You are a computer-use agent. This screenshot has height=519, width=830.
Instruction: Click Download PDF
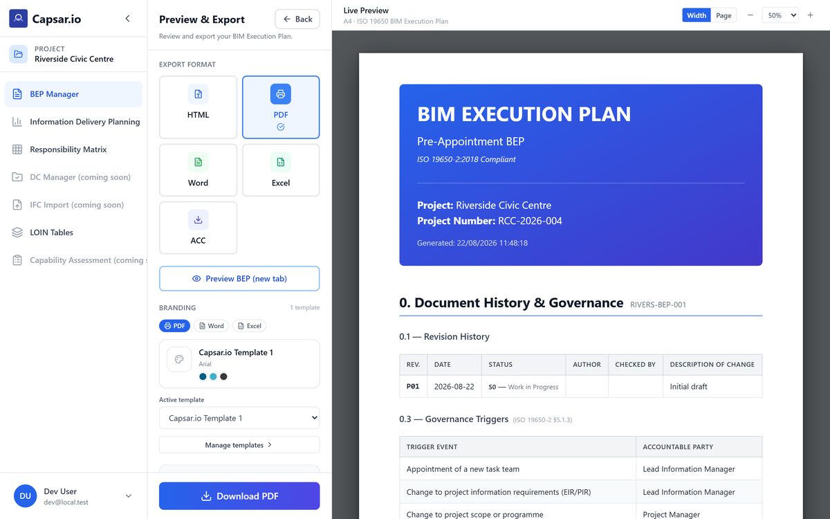(x=239, y=496)
